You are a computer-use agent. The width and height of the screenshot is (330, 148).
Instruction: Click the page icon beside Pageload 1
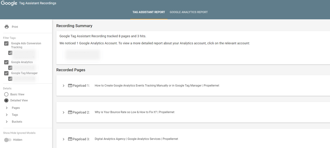(70, 85)
